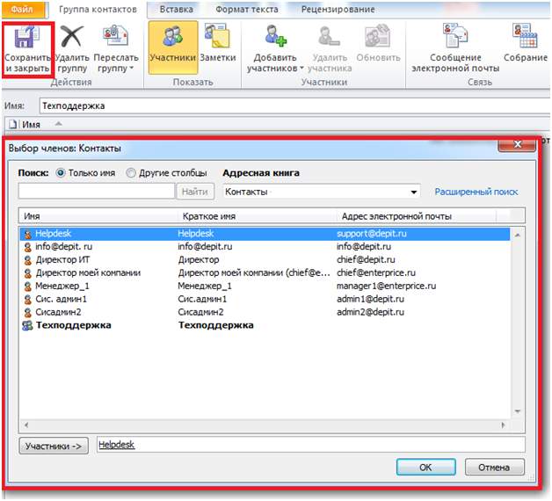Image resolution: width=552 pixels, height=501 pixels.
Task: Click the email admin1@depit.ru
Action: [x=370, y=299]
